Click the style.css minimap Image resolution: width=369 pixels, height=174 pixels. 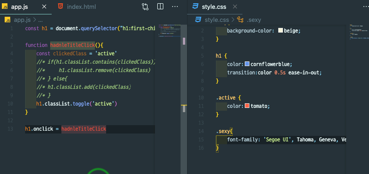(359, 32)
